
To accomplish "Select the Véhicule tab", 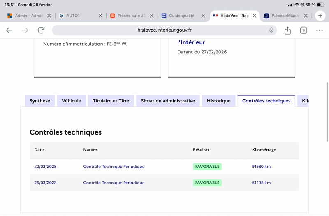I will [72, 101].
